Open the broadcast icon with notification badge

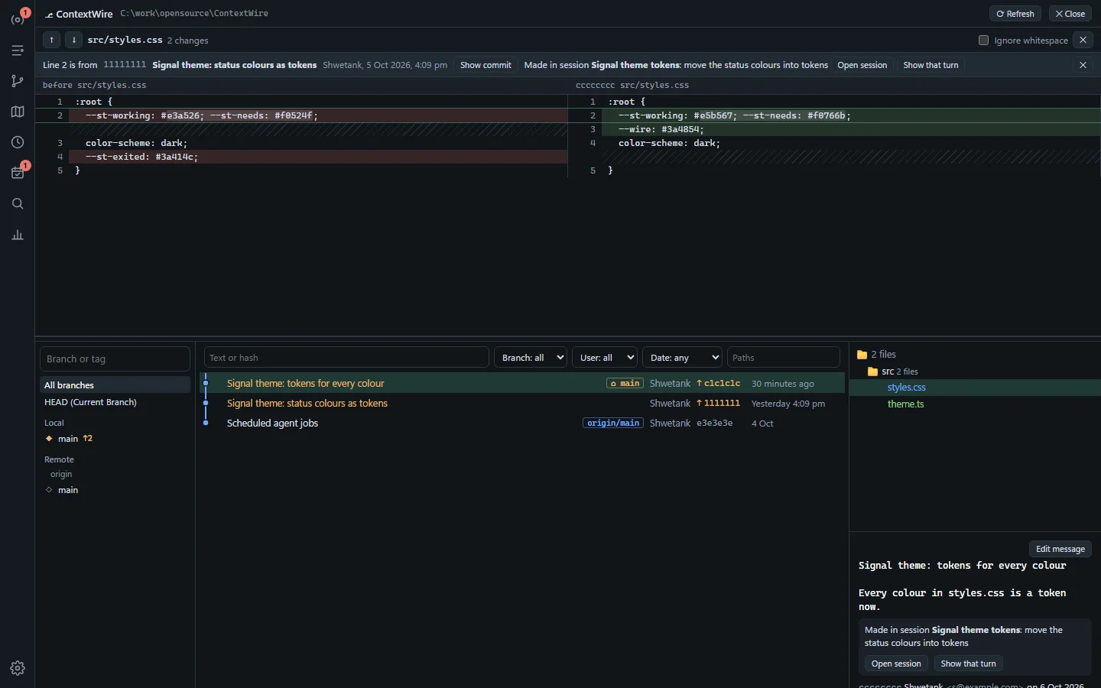point(18,19)
